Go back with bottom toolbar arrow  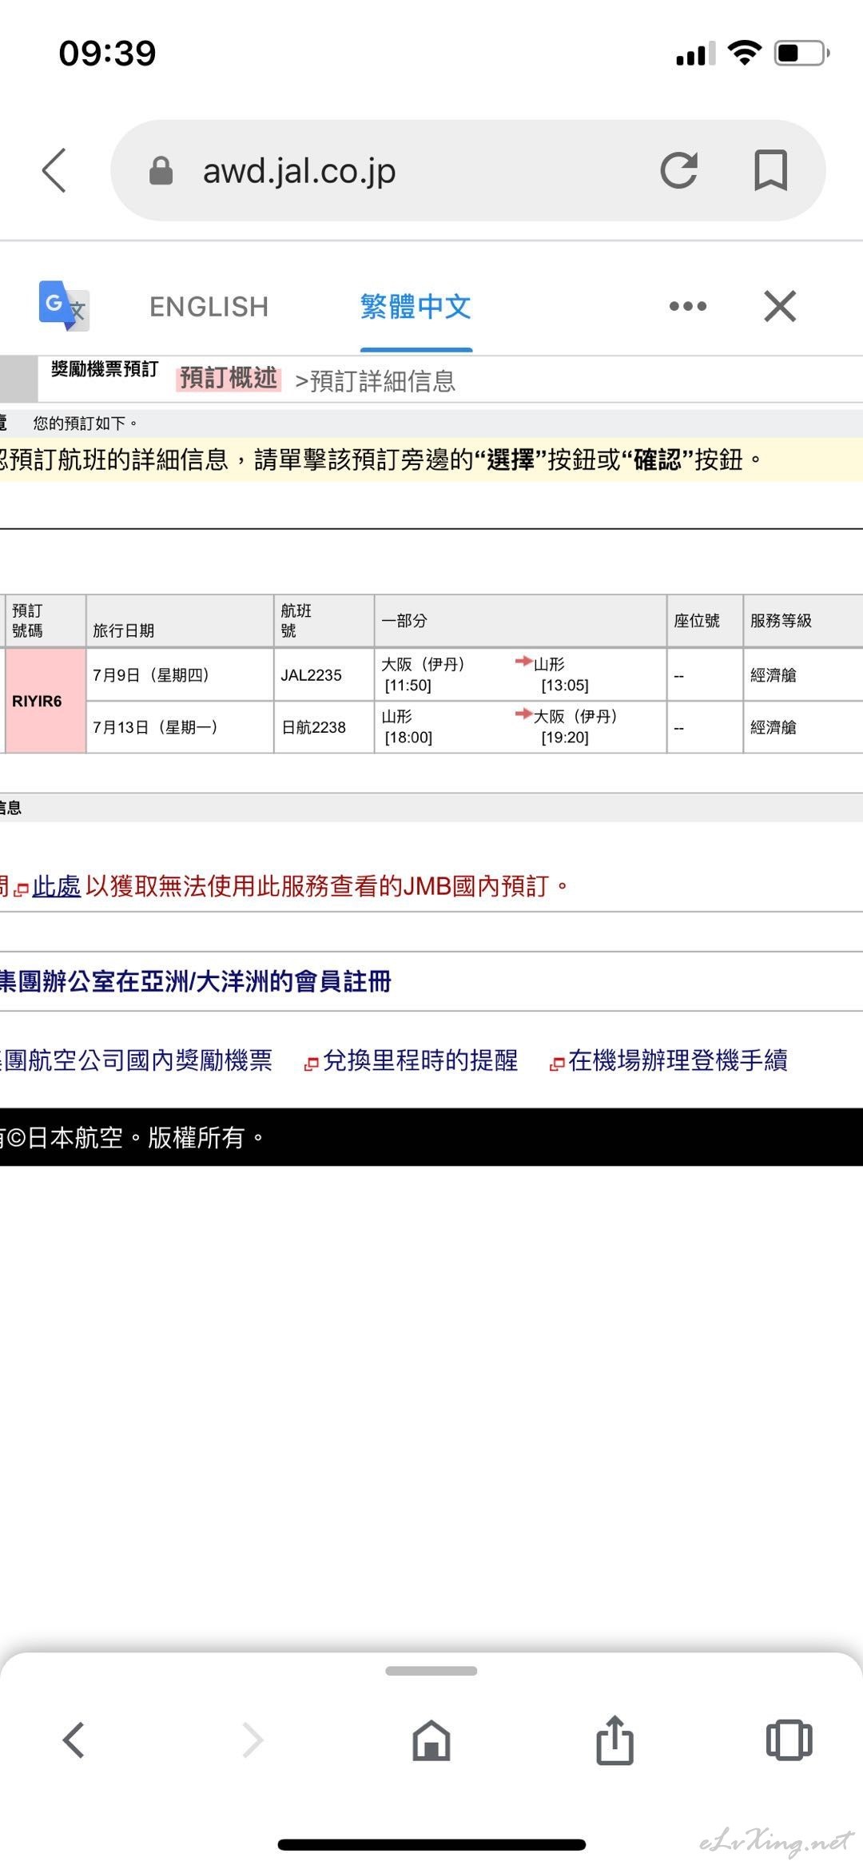pos(74,1740)
